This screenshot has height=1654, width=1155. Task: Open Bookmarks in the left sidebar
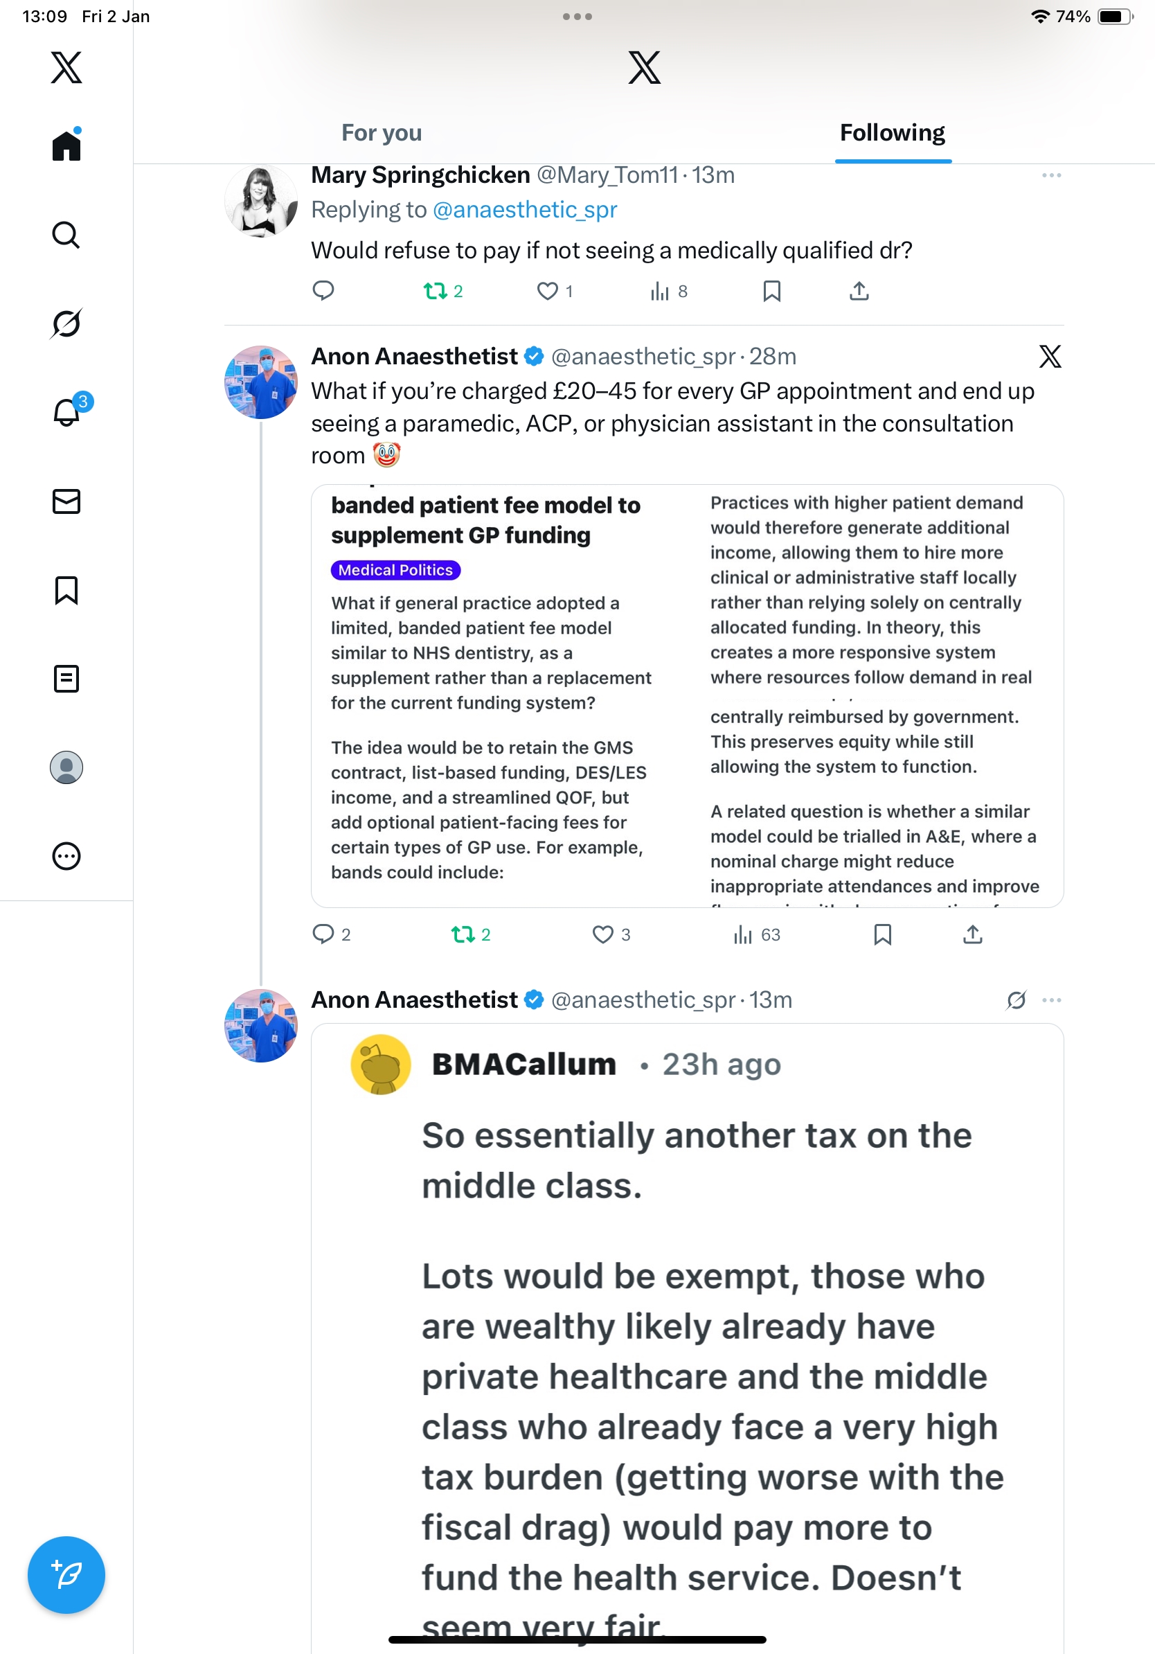click(66, 590)
